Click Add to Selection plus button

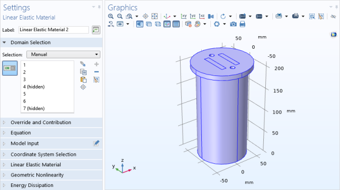(96, 64)
